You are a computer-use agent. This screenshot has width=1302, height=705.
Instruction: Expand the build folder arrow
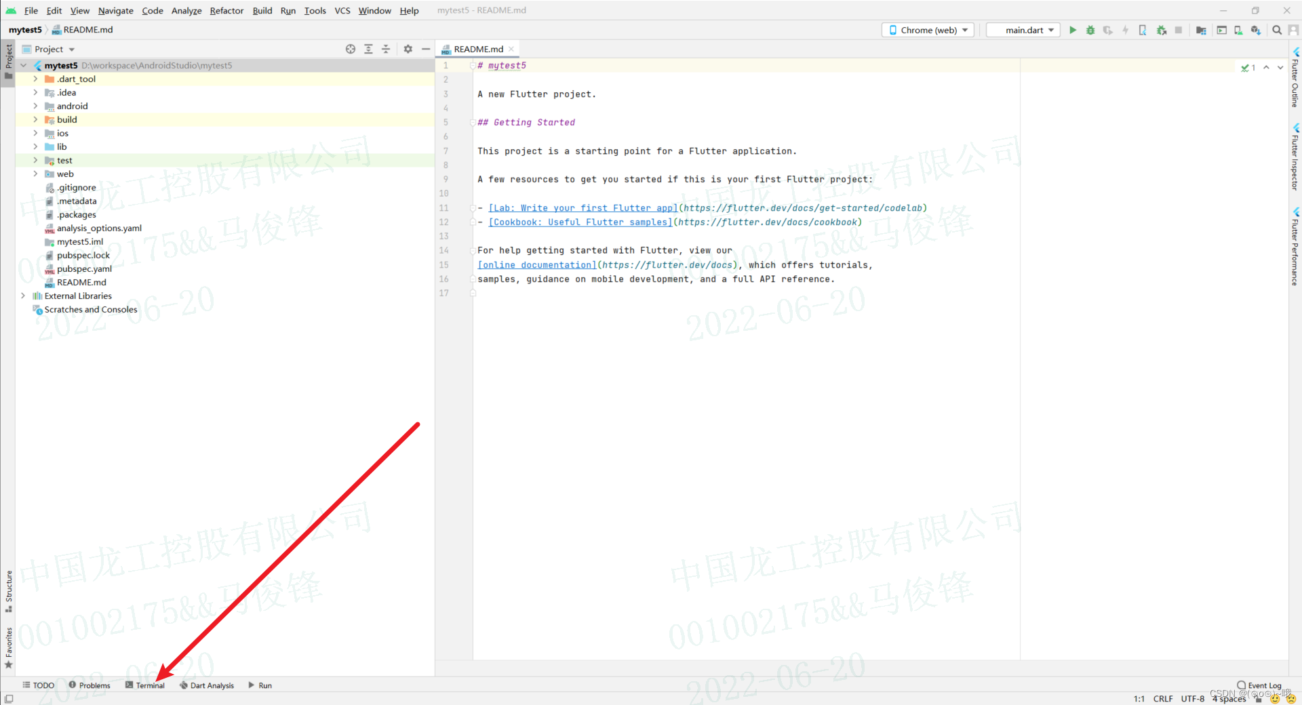point(36,120)
